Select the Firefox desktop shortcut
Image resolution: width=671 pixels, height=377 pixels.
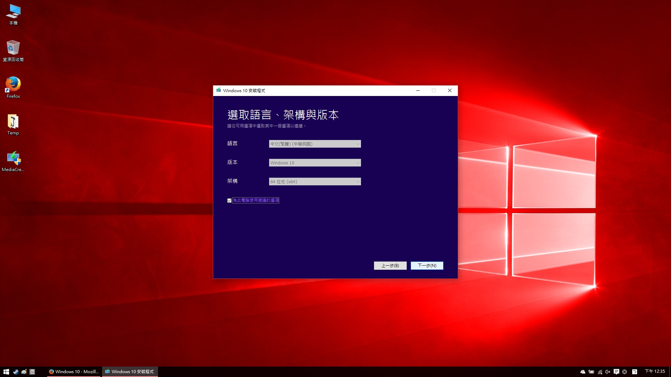[x=13, y=88]
